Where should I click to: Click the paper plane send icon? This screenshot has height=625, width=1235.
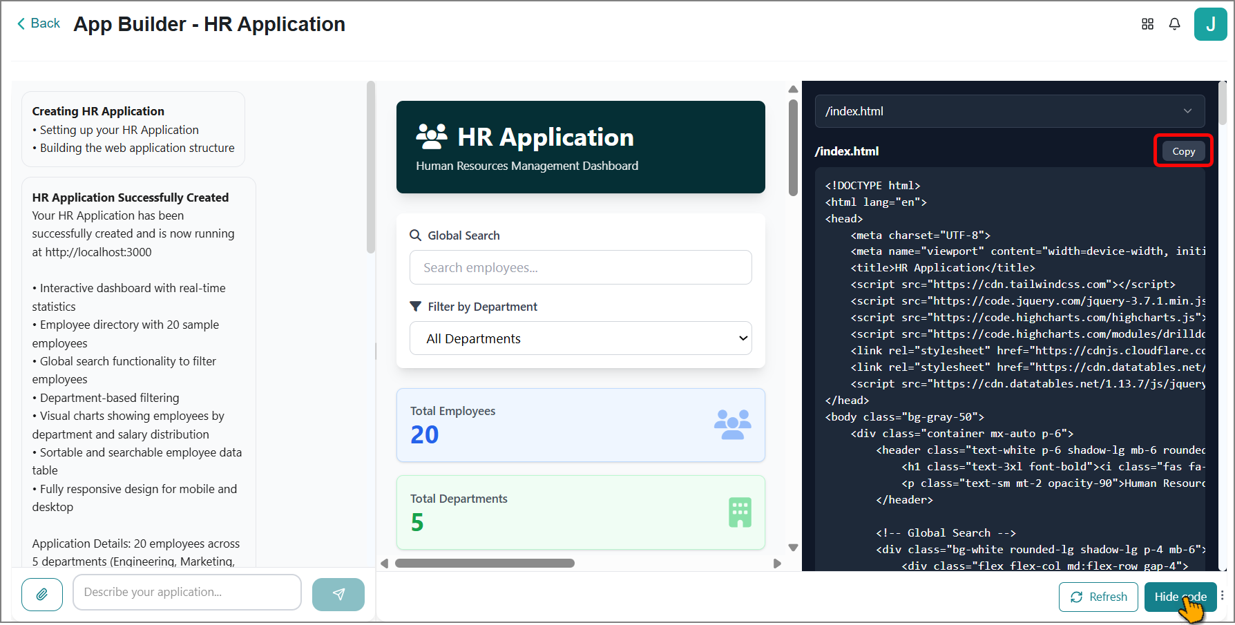coord(338,594)
